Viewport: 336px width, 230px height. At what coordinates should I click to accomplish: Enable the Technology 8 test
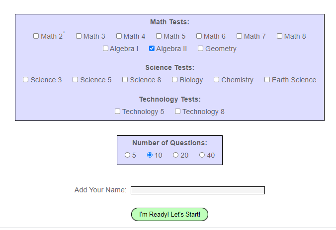177,111
